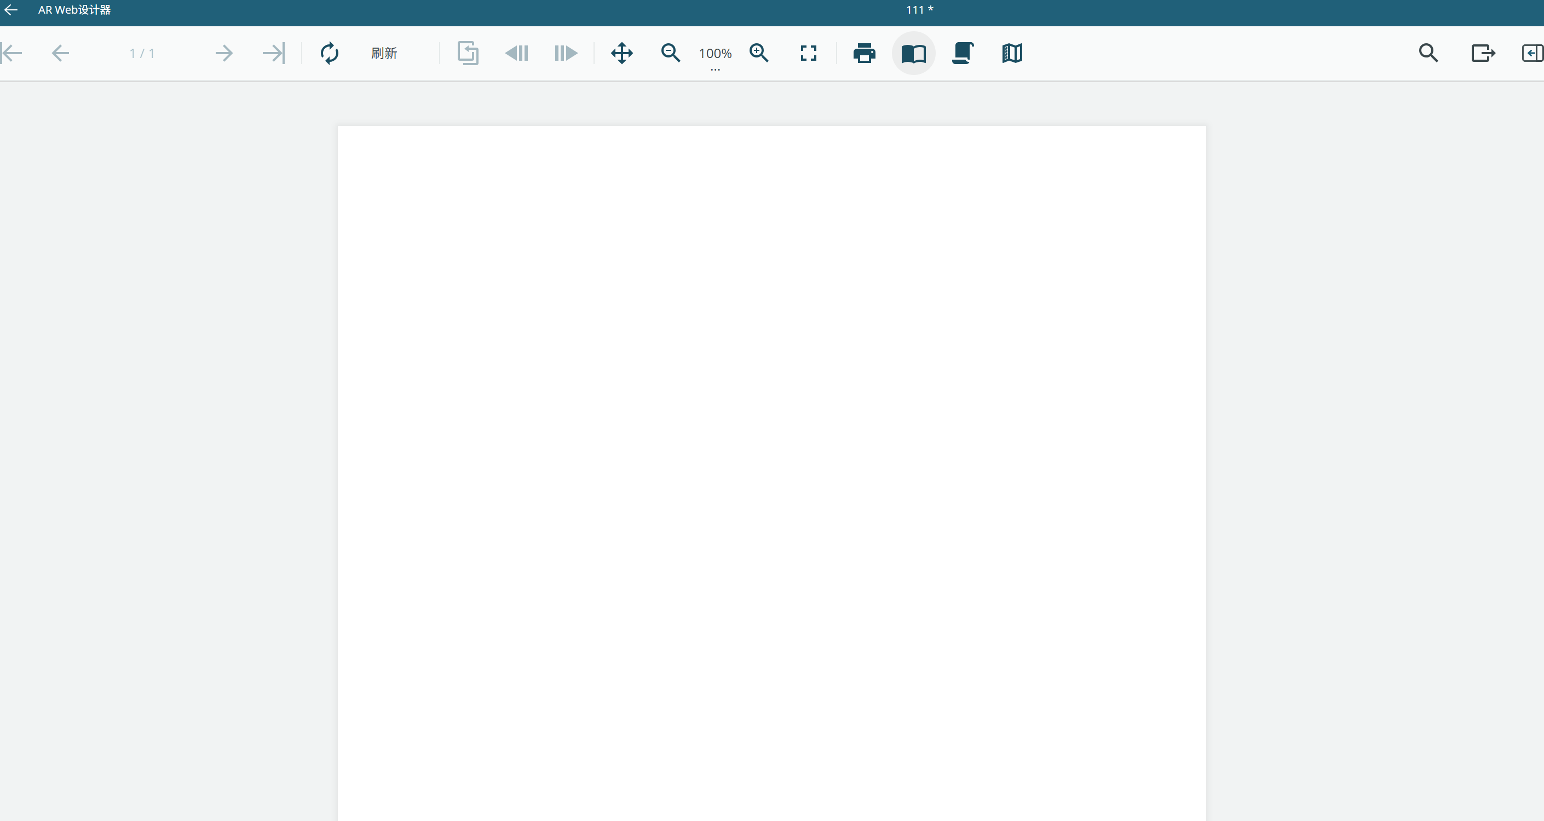Click the back arrow next to AR Web设计器
Viewport: 1544px width, 821px height.
[x=11, y=10]
